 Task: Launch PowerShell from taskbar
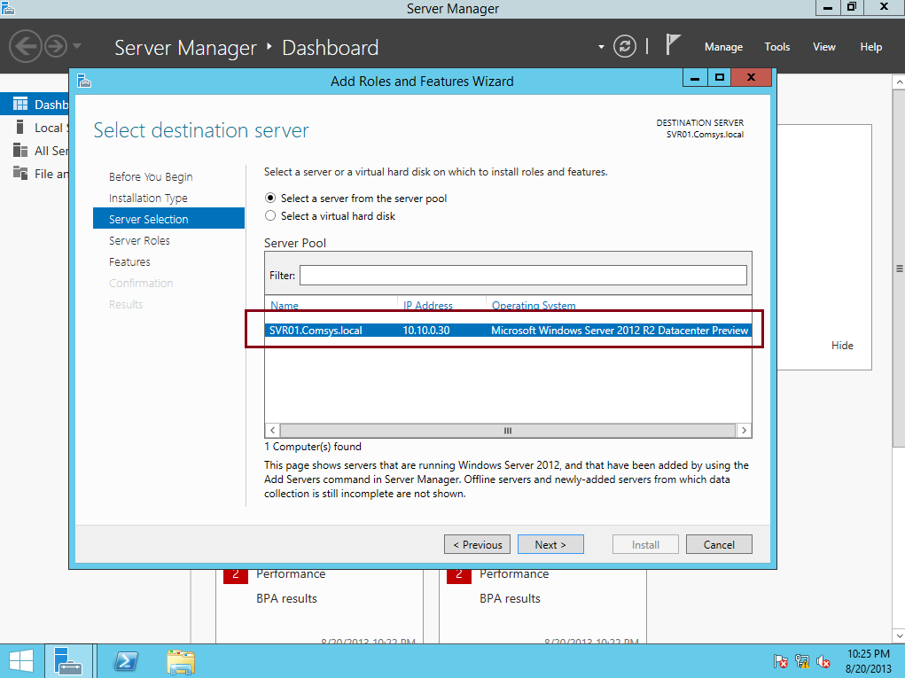point(126,661)
